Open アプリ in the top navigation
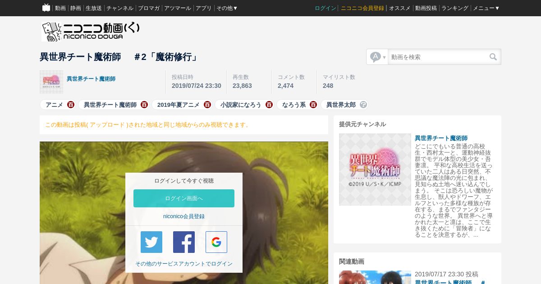Viewport: 541px width, 284px height. pos(204,8)
